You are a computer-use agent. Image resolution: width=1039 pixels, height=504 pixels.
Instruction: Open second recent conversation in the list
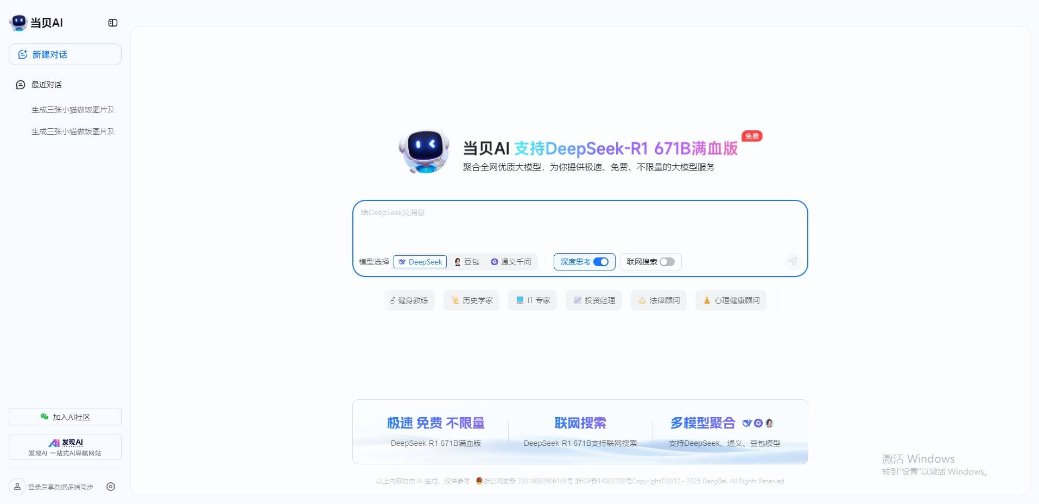point(73,131)
